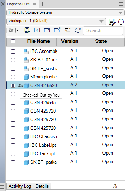Click the bottom-left hamburger icon
The width and height of the screenshot is (125, 191).
2,187
